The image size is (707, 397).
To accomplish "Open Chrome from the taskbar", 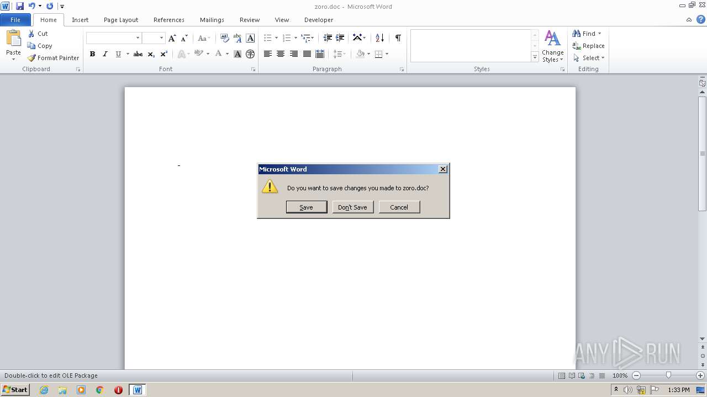I will 100,390.
